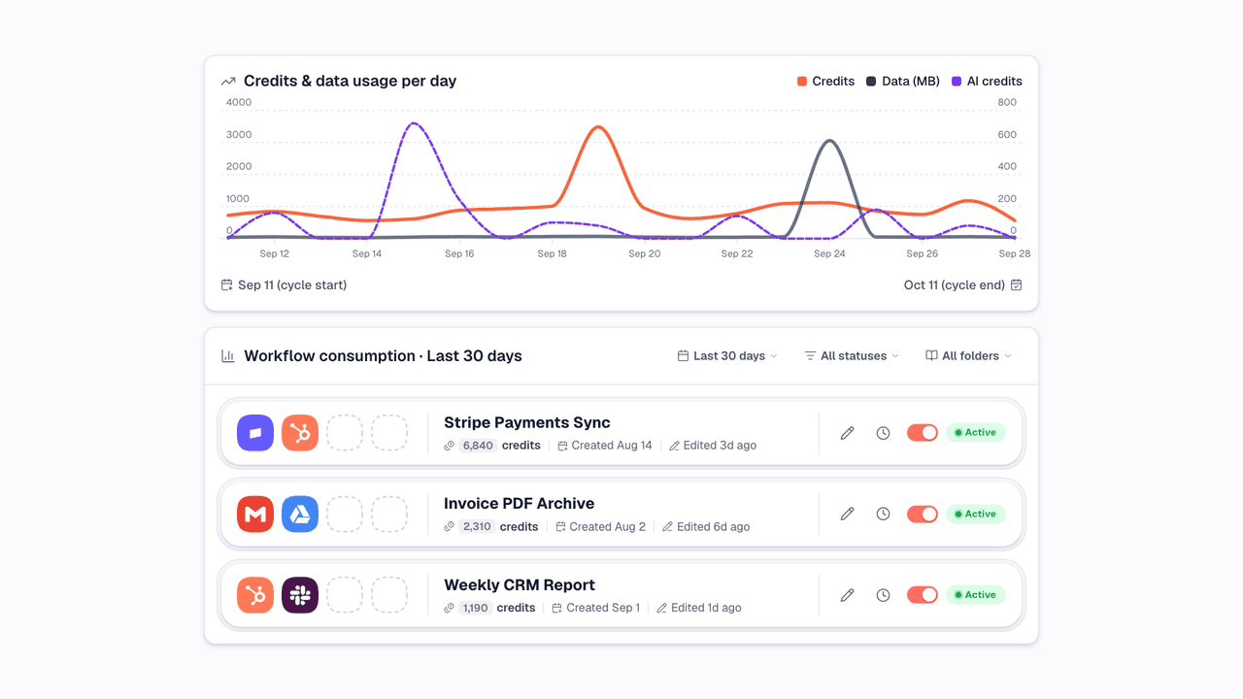
Task: Click the Google Drive icon in Invoice PDF Archive
Action: 300,514
